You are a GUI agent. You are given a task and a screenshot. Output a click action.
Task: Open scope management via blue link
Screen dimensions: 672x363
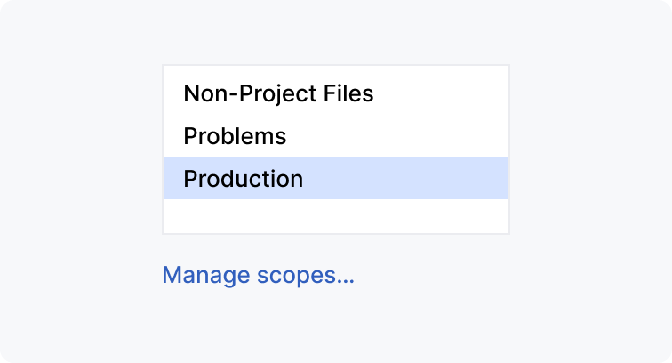[258, 275]
